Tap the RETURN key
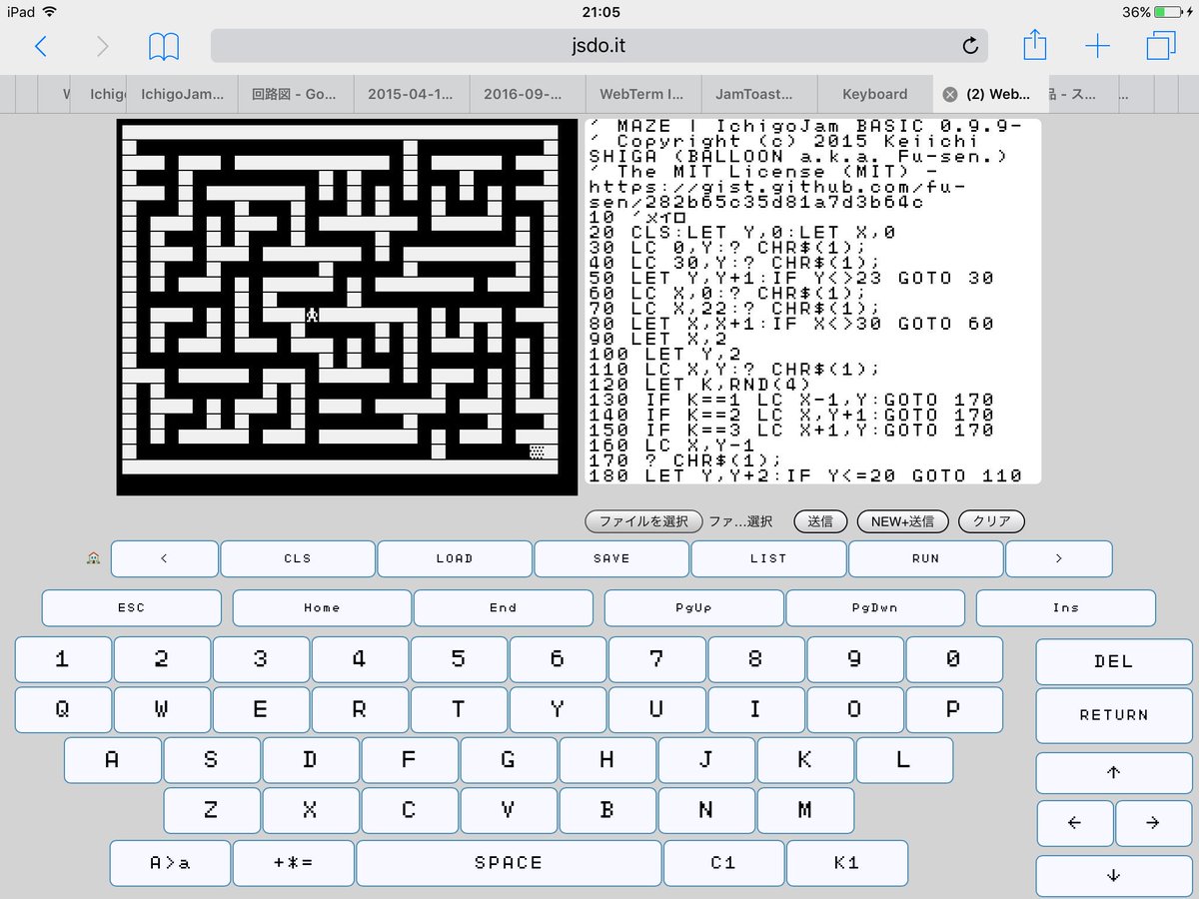 click(x=1114, y=715)
